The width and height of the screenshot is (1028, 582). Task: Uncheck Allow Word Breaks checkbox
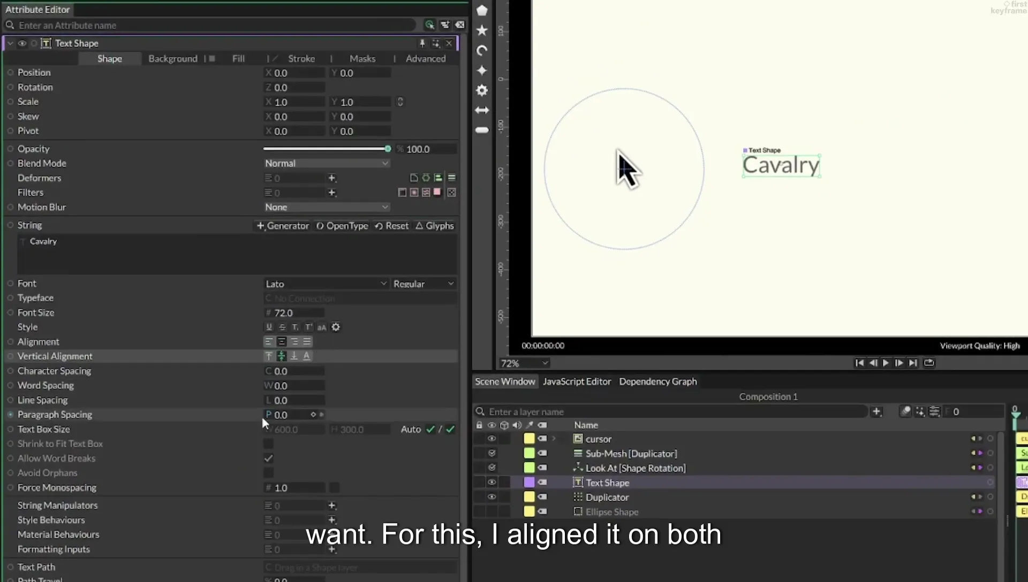(x=268, y=458)
